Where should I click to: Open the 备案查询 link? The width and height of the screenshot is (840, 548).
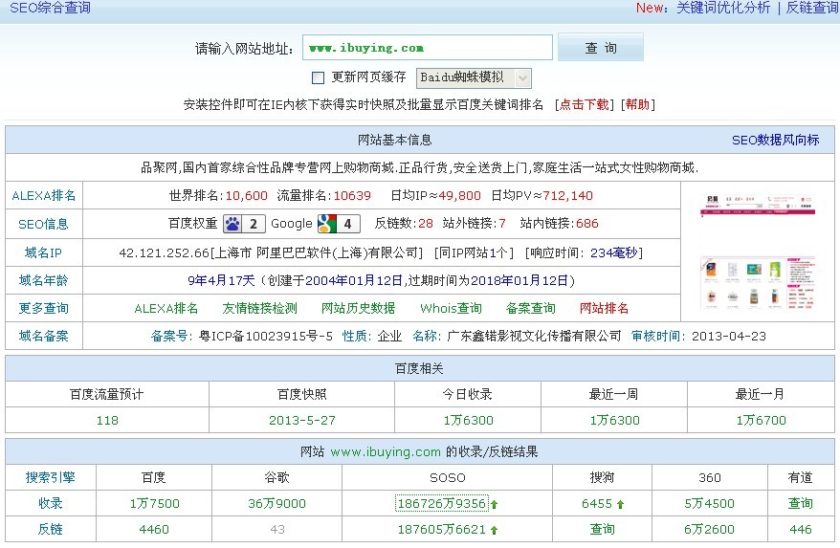coord(530,309)
